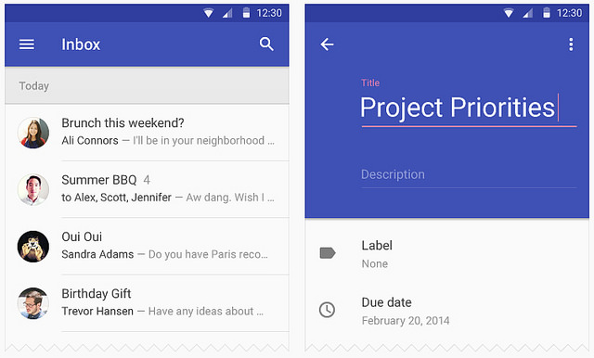Open the Summer BBQ conversation
This screenshot has width=594, height=358.
pyautogui.click(x=147, y=189)
